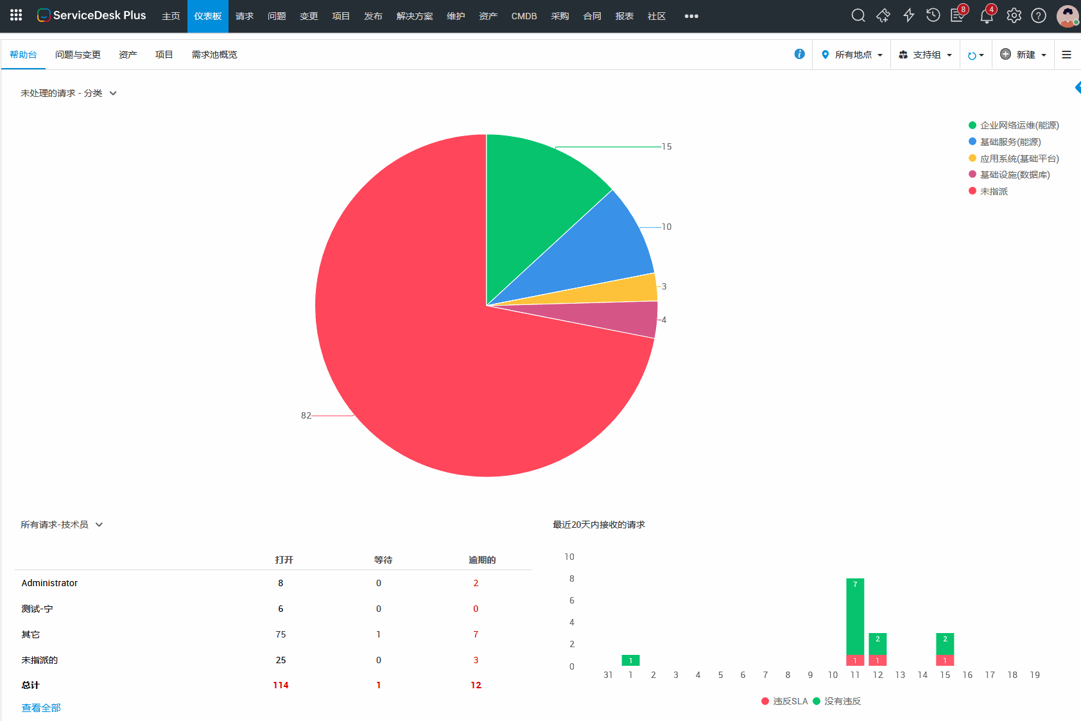The height and width of the screenshot is (721, 1081).
Task: Open the list icon with badge 8
Action: coord(958,14)
